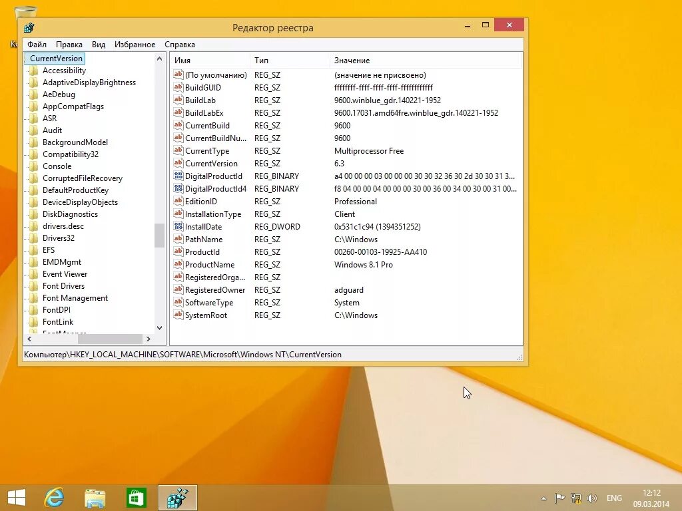Click the tree horizontal scroll left arrow
The height and width of the screenshot is (511, 682).
point(29,339)
